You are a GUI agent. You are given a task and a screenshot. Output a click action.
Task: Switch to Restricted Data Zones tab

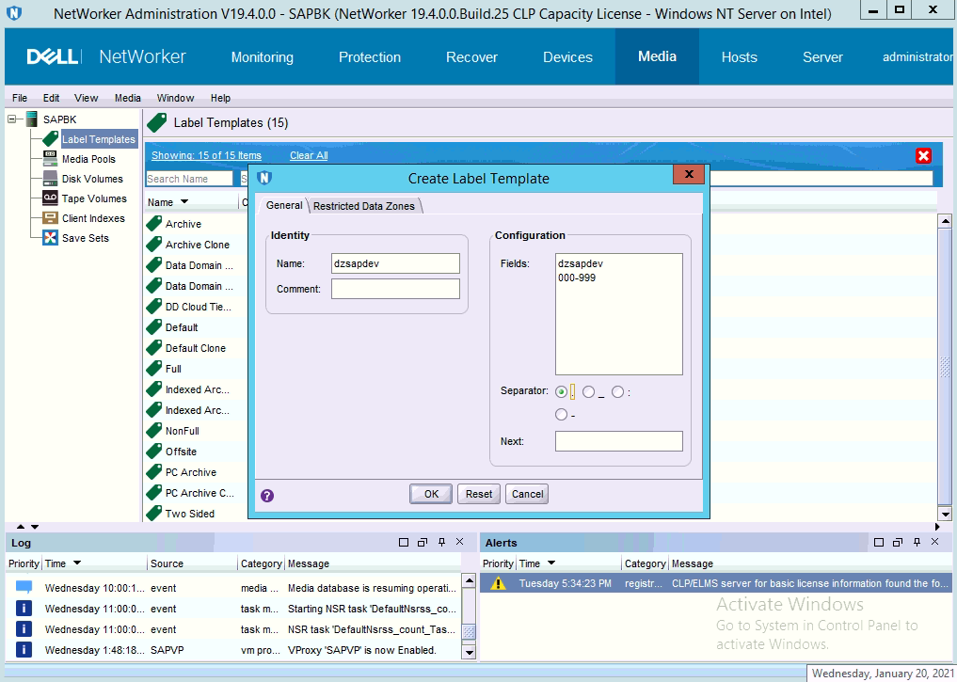364,206
